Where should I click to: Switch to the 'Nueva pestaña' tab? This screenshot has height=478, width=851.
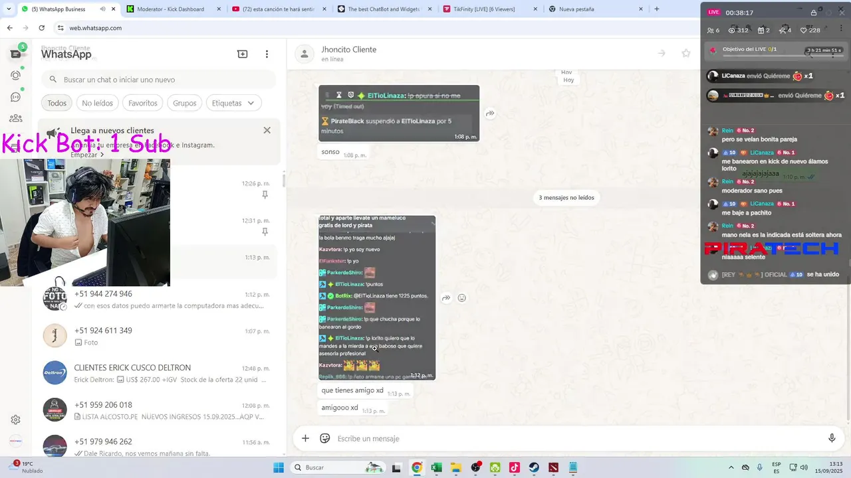pos(596,9)
